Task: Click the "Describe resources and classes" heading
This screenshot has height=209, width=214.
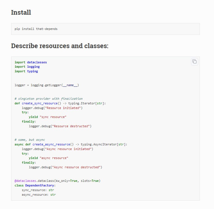Action: (x=60, y=46)
